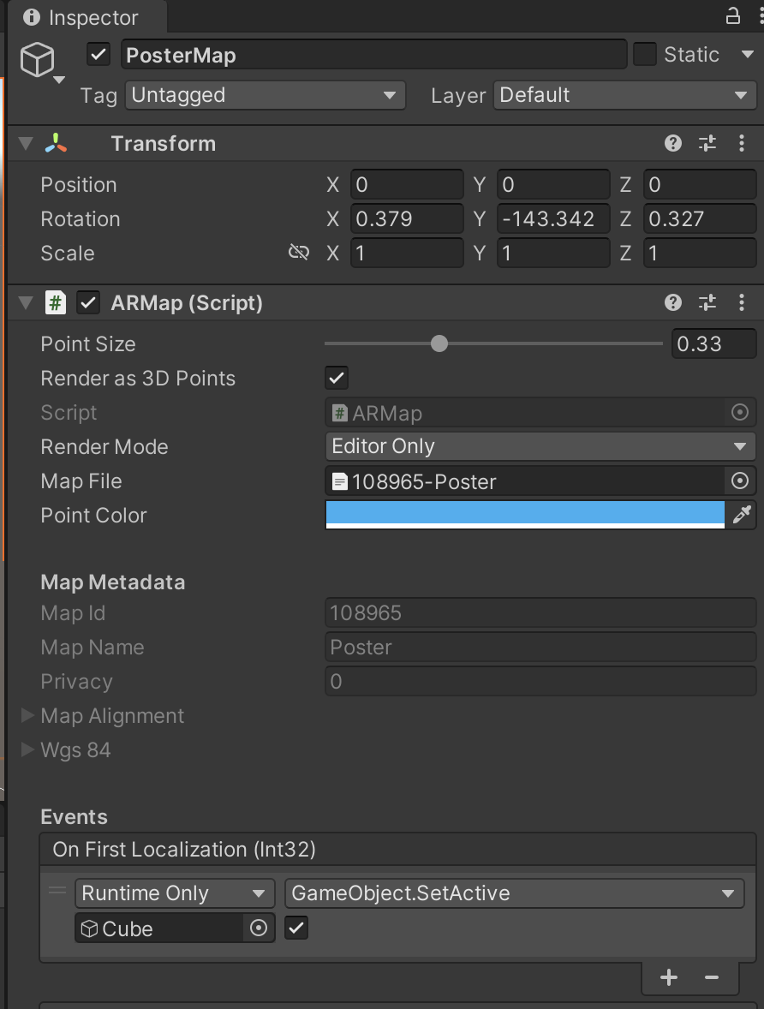
Task: Open the GameObject.SetActive function dropdown
Action: 514,893
